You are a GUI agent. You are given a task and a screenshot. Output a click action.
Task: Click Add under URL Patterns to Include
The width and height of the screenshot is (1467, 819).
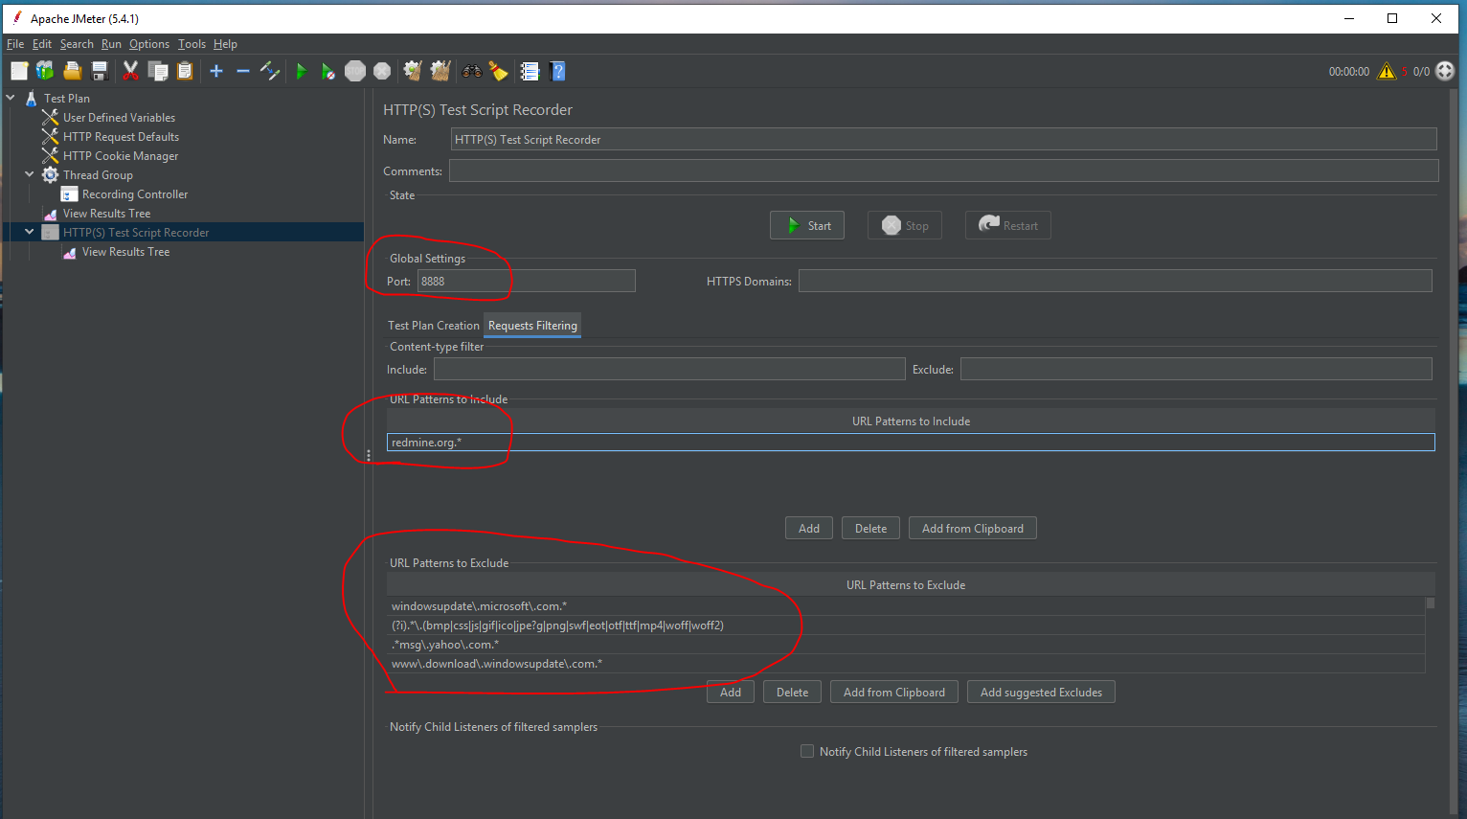pos(809,529)
